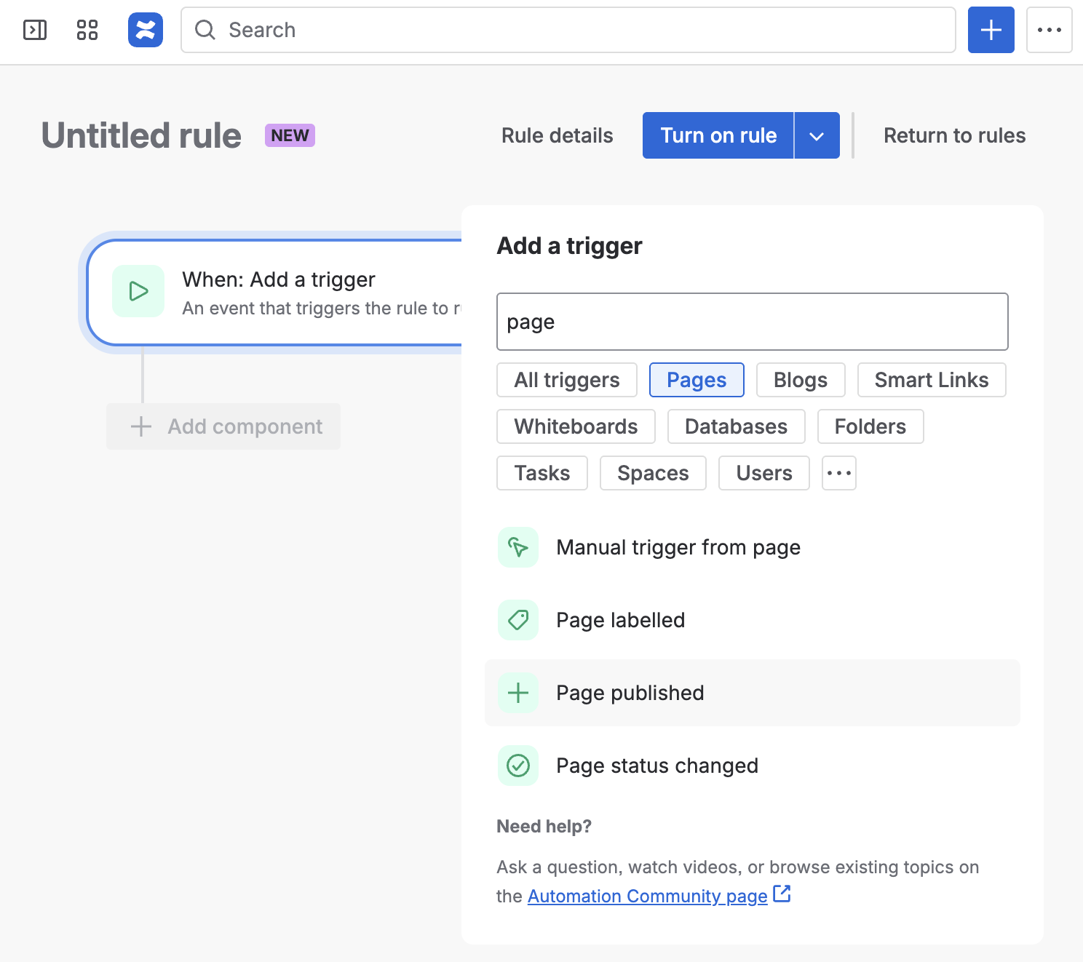This screenshot has width=1083, height=962.
Task: Click the Page status changed checkmark icon
Action: (x=518, y=766)
